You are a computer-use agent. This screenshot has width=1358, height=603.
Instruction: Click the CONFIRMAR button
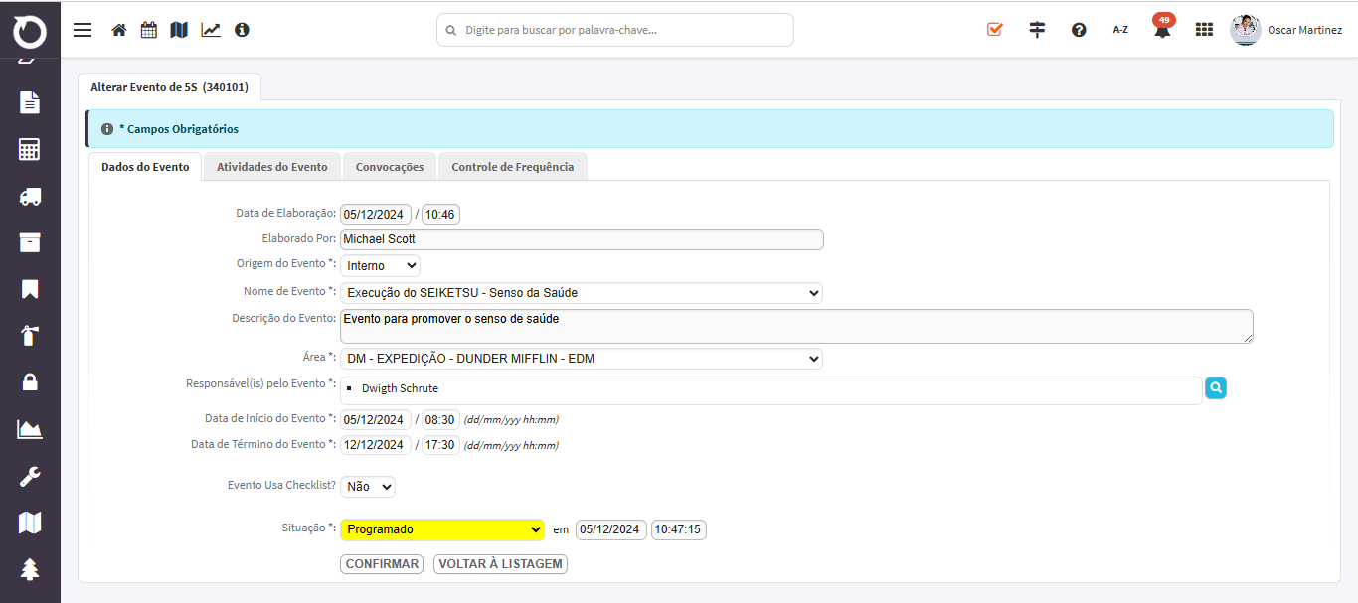click(x=382, y=564)
